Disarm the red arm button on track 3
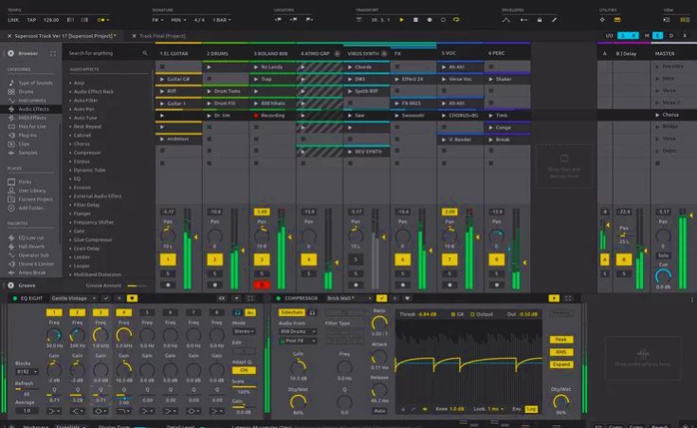 tap(262, 285)
